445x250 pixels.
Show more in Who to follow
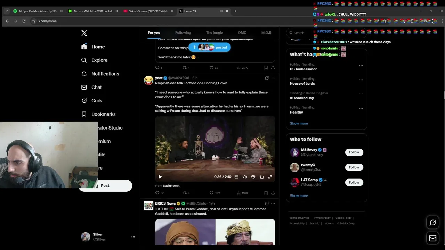299,196
